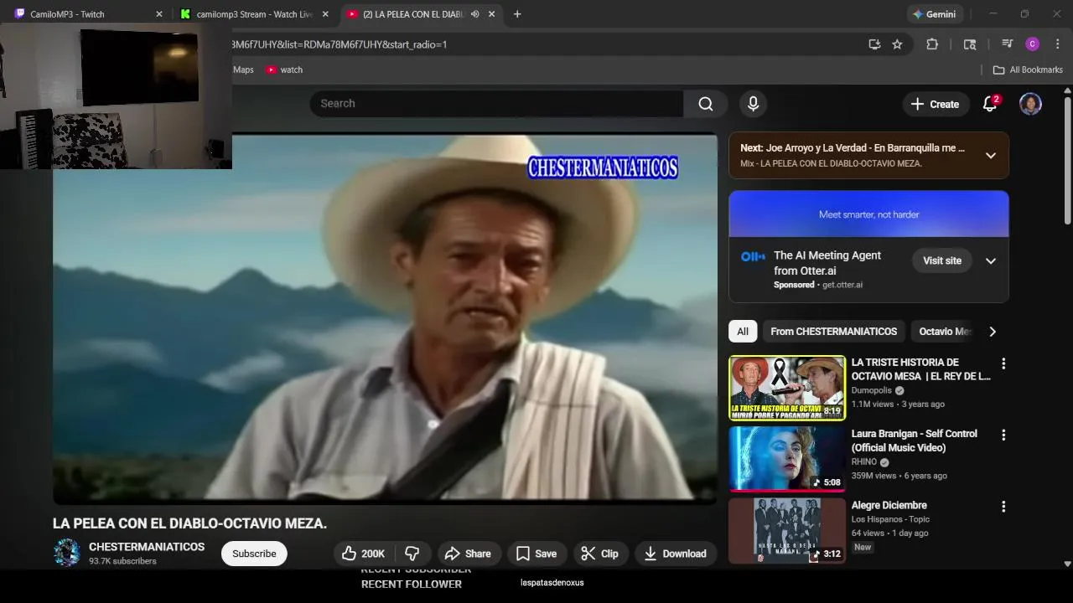Screen dimensions: 1073x603
Task: Open Alegre Diciembre title link
Action: [889, 505]
